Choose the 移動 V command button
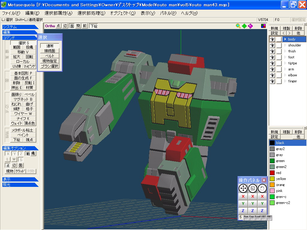307x230 pixels. point(23,52)
